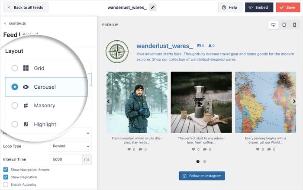Click comment icon under coffee post
This screenshot has width=303, height=190.
click(205, 149)
